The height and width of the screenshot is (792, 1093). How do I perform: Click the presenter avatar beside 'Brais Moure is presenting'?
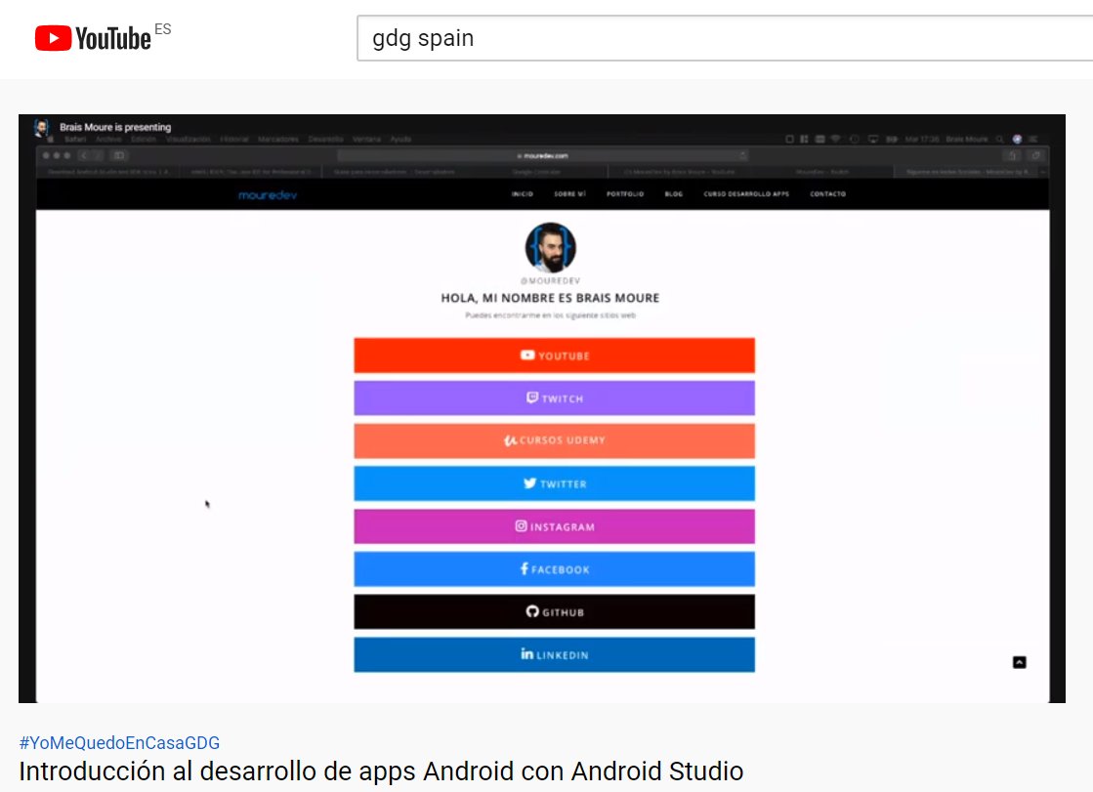pyautogui.click(x=42, y=128)
